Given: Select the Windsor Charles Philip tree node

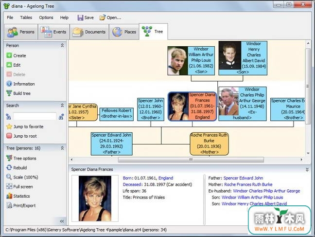Looking at the screenshot, I should tap(243, 104).
